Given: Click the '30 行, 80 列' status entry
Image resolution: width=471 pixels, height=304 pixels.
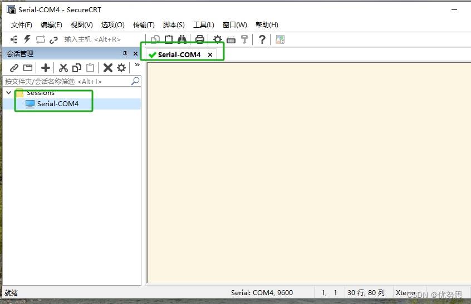Looking at the screenshot, I should pos(366,293).
